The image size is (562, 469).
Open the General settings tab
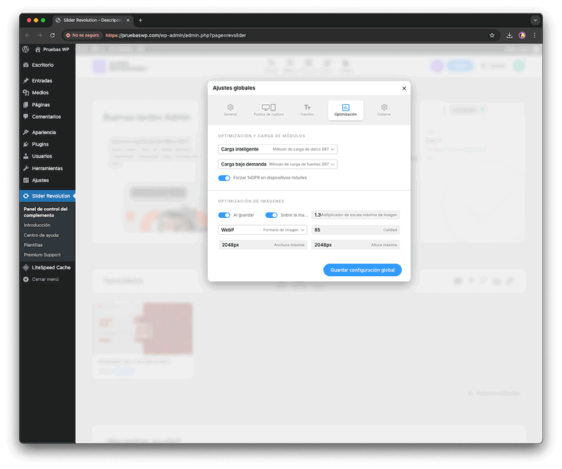(x=230, y=110)
